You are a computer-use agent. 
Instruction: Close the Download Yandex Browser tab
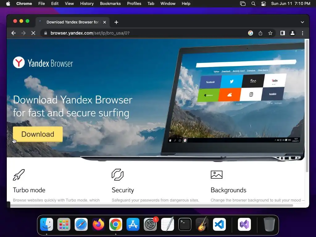tap(105, 22)
